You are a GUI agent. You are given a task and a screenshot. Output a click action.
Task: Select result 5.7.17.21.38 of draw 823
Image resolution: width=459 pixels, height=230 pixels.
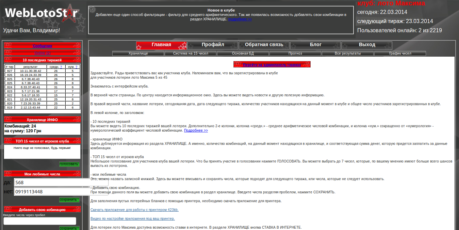[31, 91]
